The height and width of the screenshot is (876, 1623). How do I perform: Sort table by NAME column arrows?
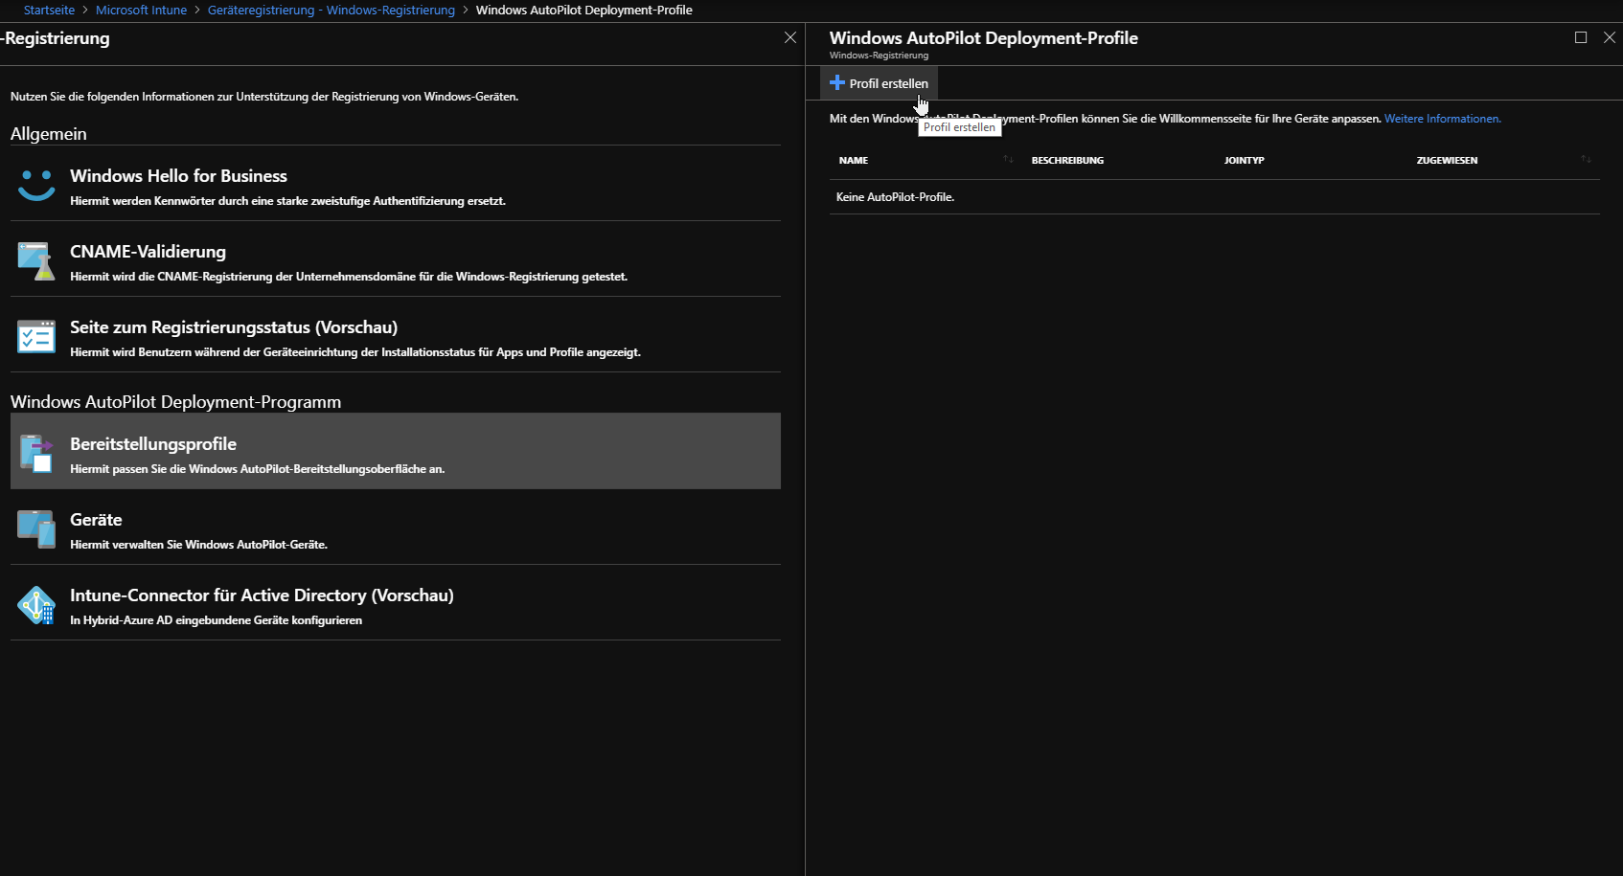[x=1008, y=160]
